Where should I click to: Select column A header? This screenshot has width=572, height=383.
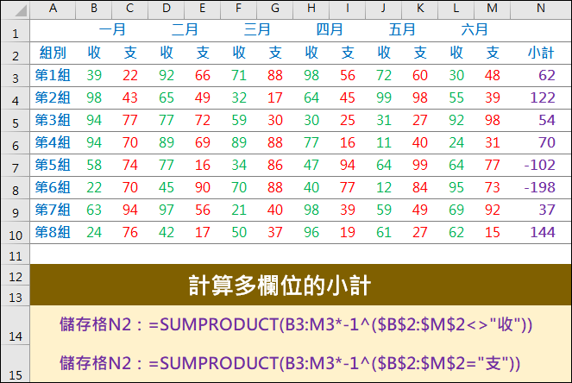53,9
